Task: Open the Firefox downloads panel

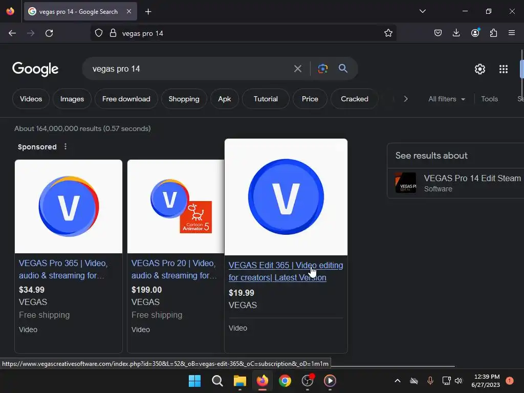Action: point(456,33)
